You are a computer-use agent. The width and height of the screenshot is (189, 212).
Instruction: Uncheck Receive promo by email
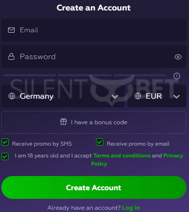click(x=100, y=142)
